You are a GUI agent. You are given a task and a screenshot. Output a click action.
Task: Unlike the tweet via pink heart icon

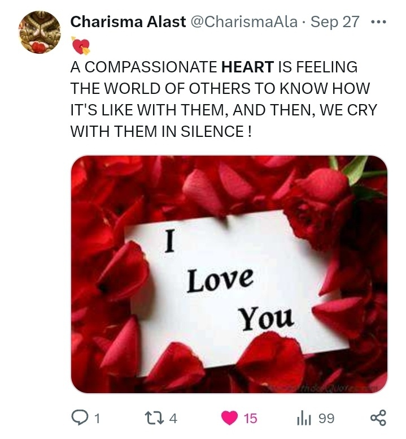[x=230, y=418]
